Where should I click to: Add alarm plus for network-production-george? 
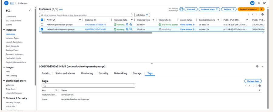click(x=194, y=25)
